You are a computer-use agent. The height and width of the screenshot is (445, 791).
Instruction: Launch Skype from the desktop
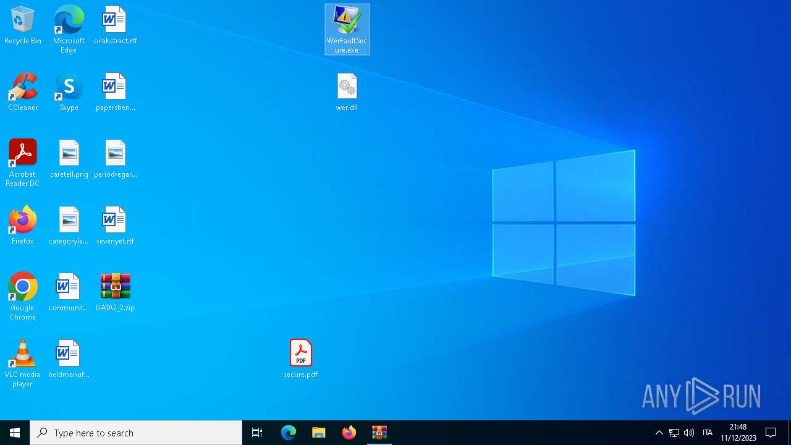coord(69,93)
